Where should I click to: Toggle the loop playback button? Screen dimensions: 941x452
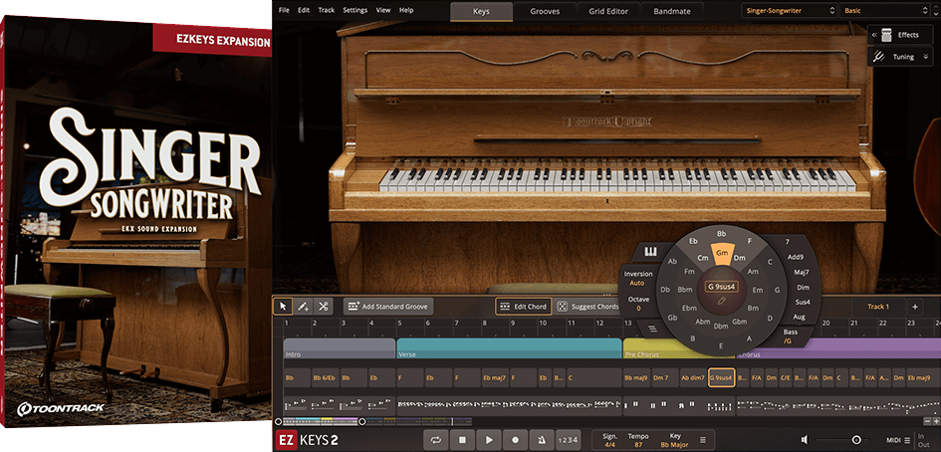tap(436, 440)
